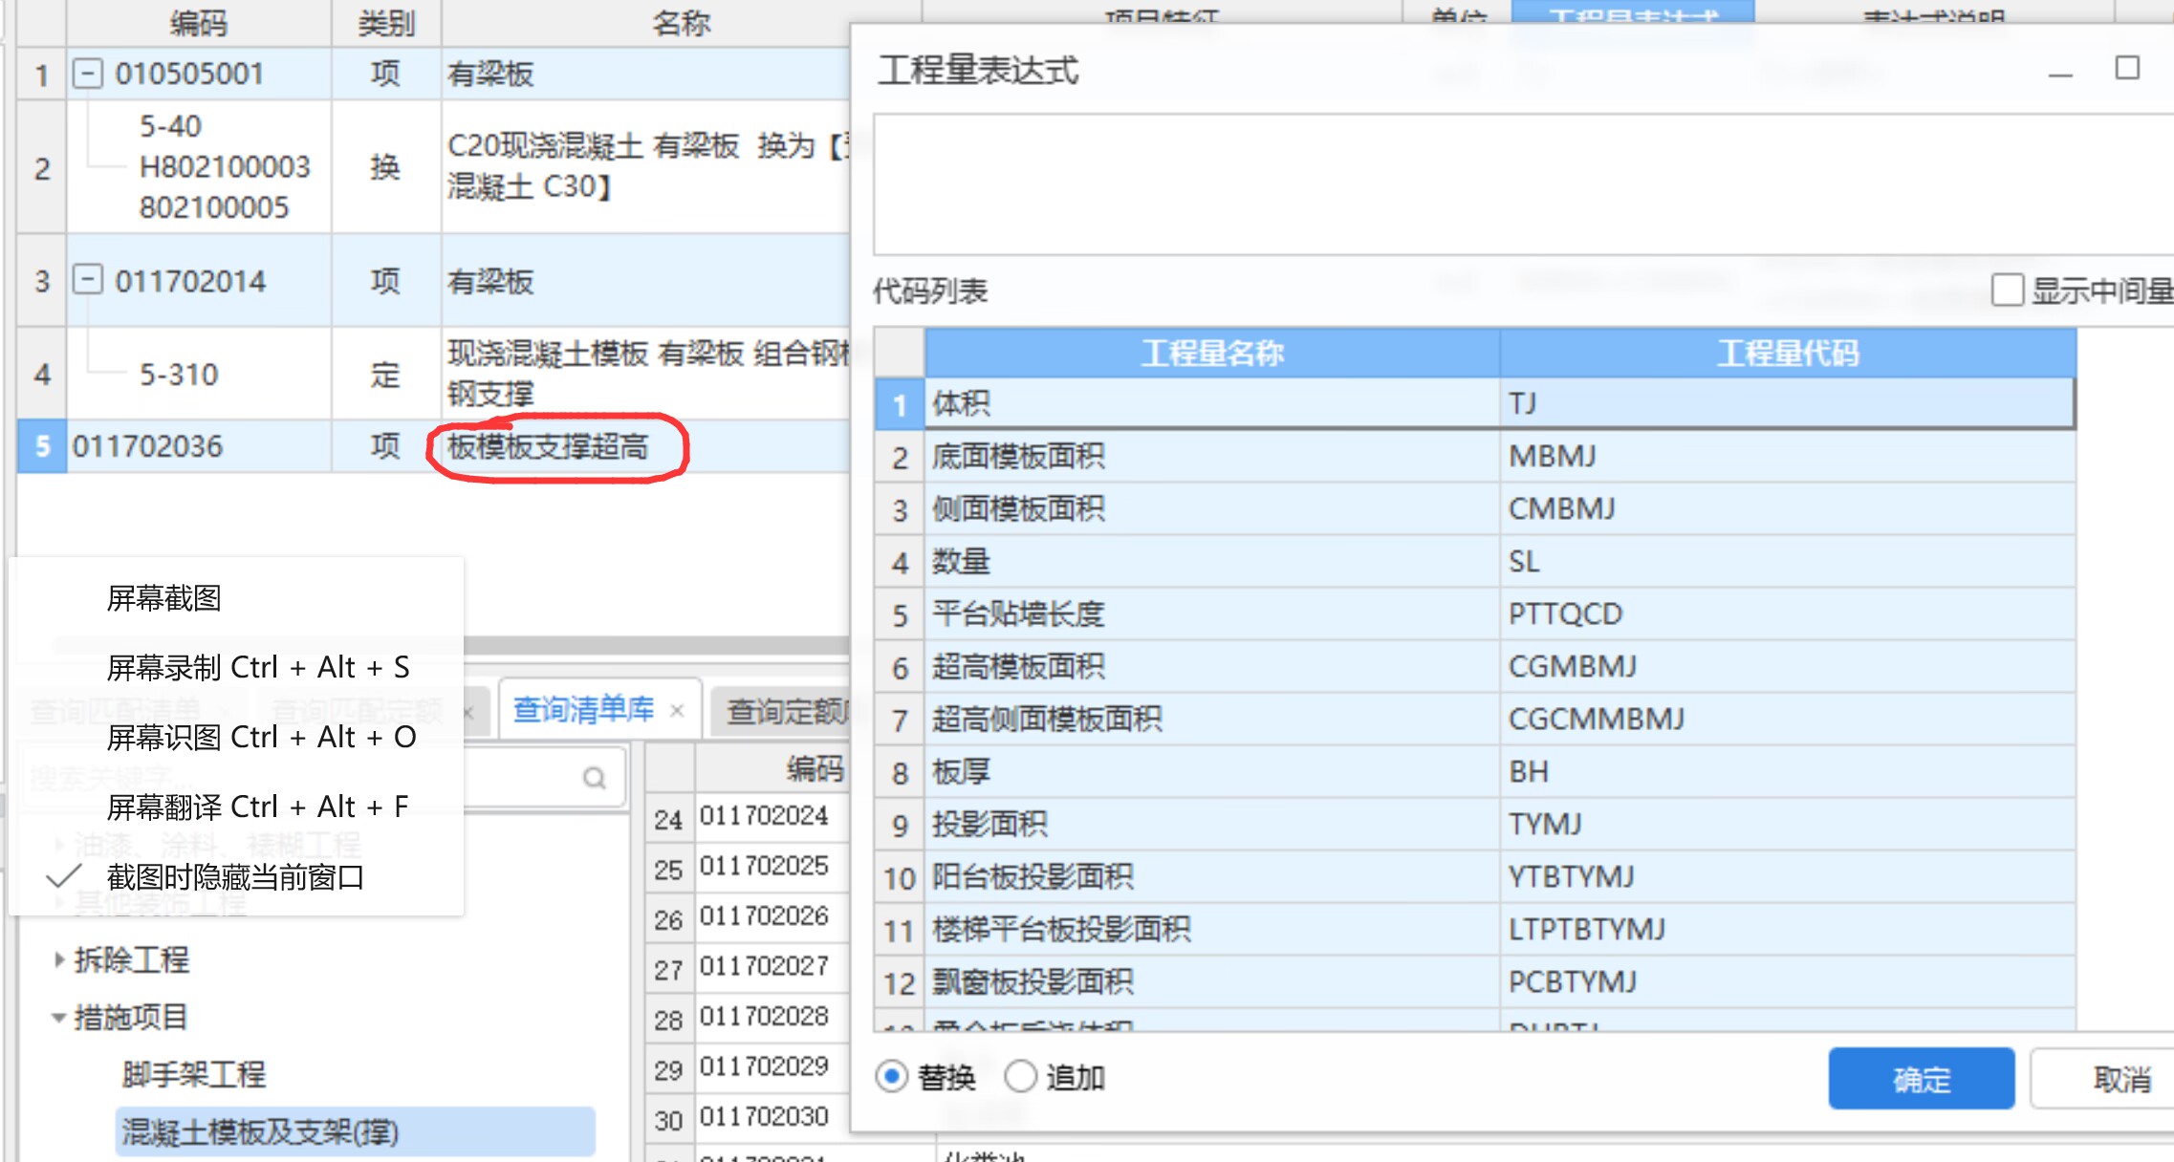2174x1162 pixels.
Task: Choose 屏幕截图 from the menu
Action: (163, 598)
